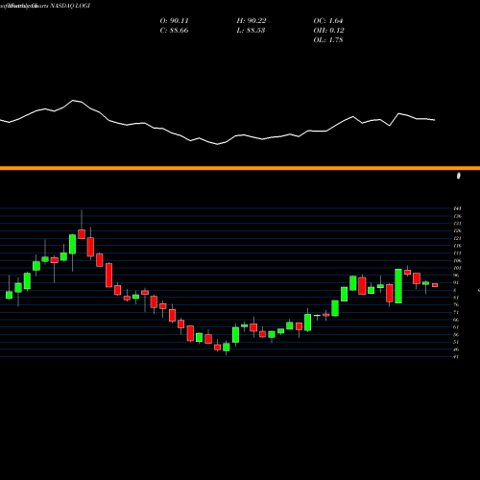Click the 61 price axis label
Screen dimensions: 480x480
pos(456,327)
